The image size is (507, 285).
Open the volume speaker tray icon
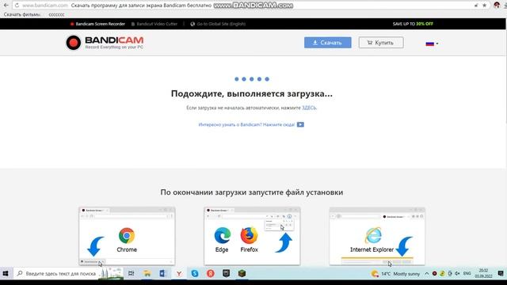[x=458, y=274]
